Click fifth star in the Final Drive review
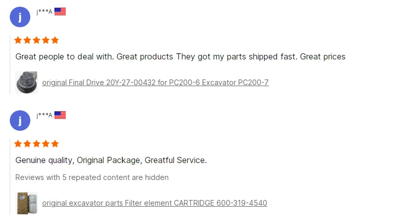Screen dimensions: 406x221 55,40
